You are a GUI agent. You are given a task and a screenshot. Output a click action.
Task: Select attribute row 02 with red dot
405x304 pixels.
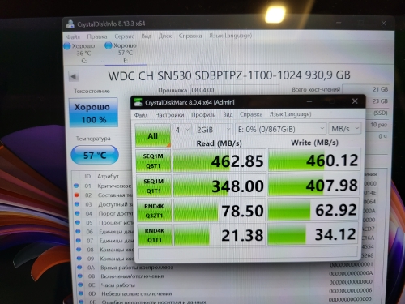[x=104, y=195]
